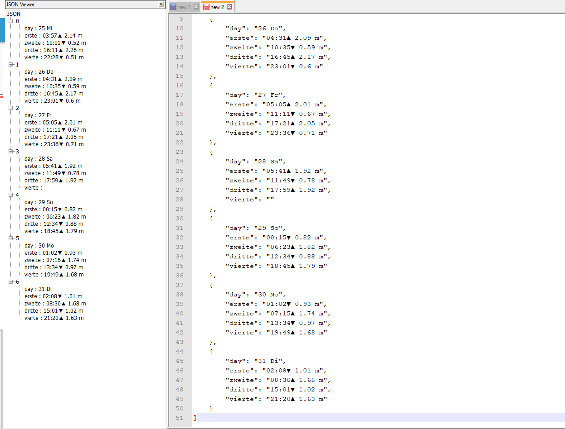Click editor line 17 '"day": "27 Fr"'
This screenshot has width=565, height=429.
[x=256, y=95]
